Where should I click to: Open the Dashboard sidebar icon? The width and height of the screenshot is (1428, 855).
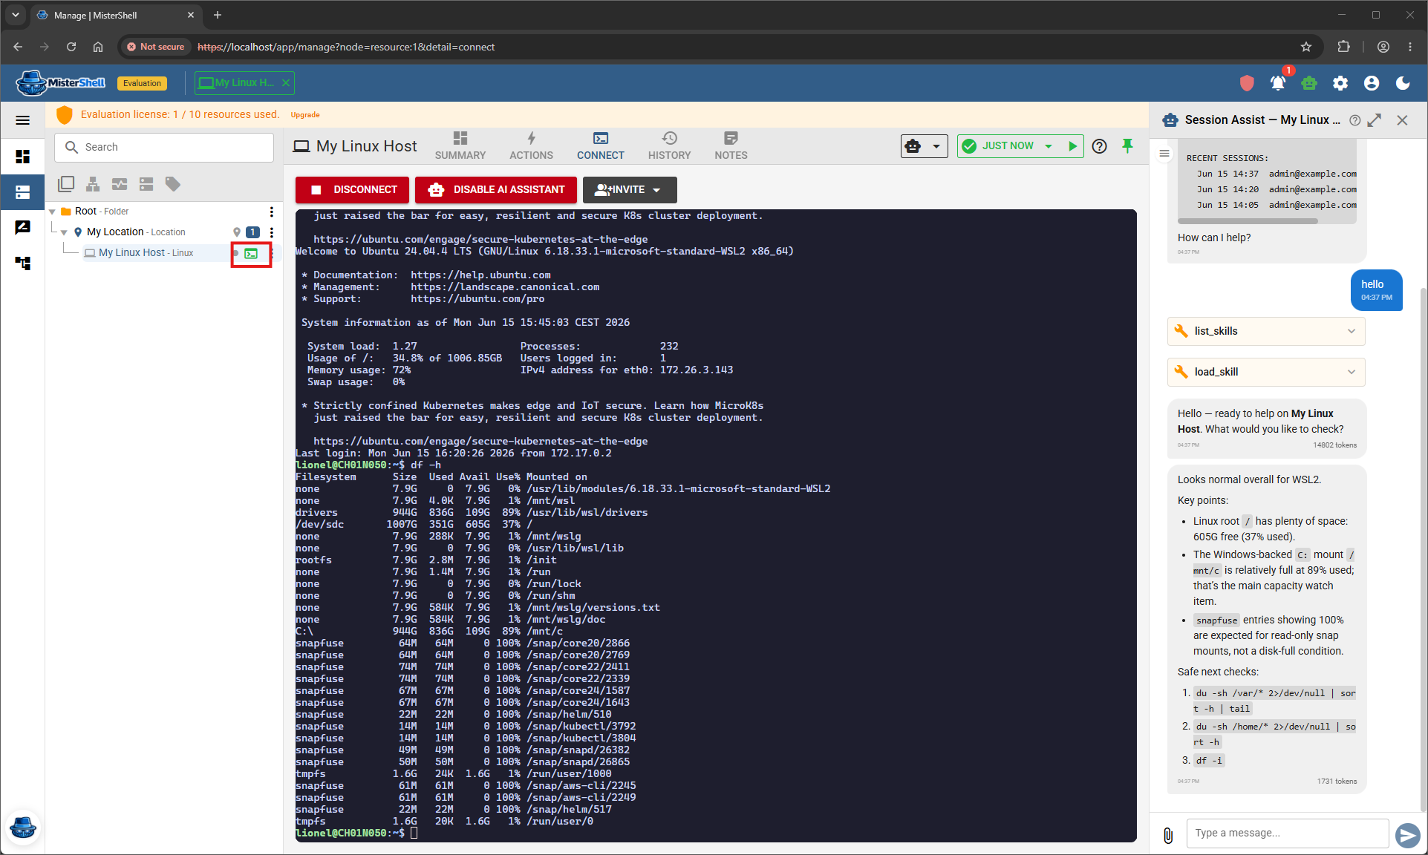point(23,157)
